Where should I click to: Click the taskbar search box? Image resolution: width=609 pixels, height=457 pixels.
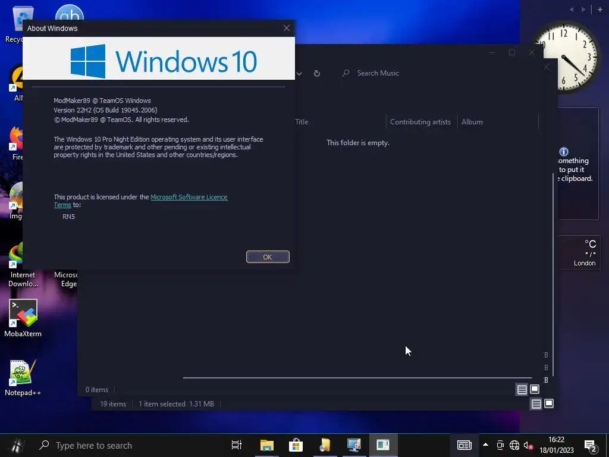point(128,445)
